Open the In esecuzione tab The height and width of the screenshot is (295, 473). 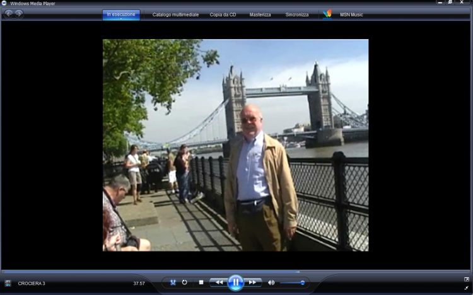(121, 14)
